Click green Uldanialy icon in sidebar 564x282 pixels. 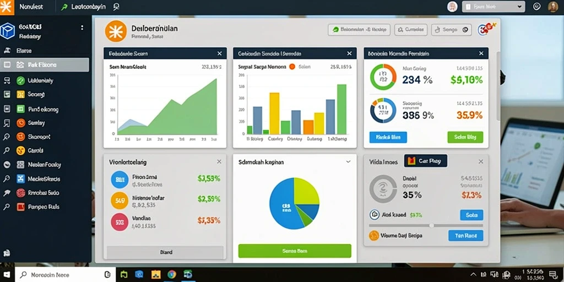click(21, 80)
